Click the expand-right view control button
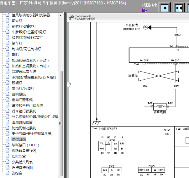The height and width of the screenshot is (178, 189). pos(165,8)
